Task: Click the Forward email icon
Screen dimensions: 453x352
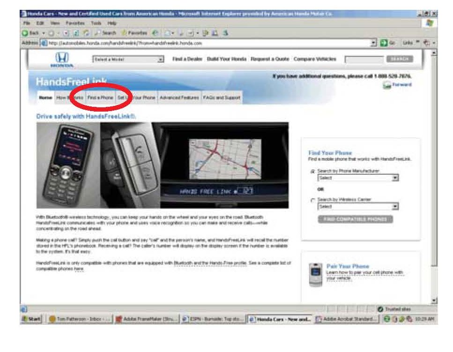Action: 387,85
